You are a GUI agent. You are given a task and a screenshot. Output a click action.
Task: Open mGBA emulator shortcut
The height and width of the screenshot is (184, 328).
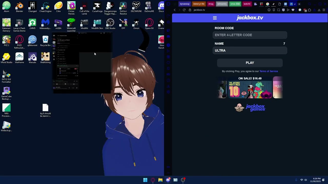[58, 24]
